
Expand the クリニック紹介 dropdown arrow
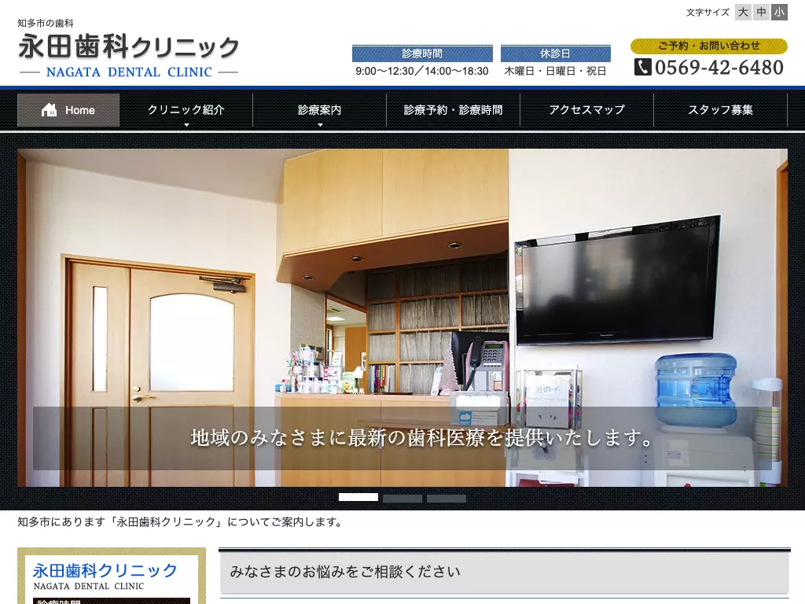tap(186, 125)
